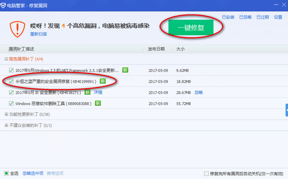This screenshot has height=179, width=288.
Task: Collapse the 高危漏洞补丁 (4/4) group
Action: click(6, 59)
